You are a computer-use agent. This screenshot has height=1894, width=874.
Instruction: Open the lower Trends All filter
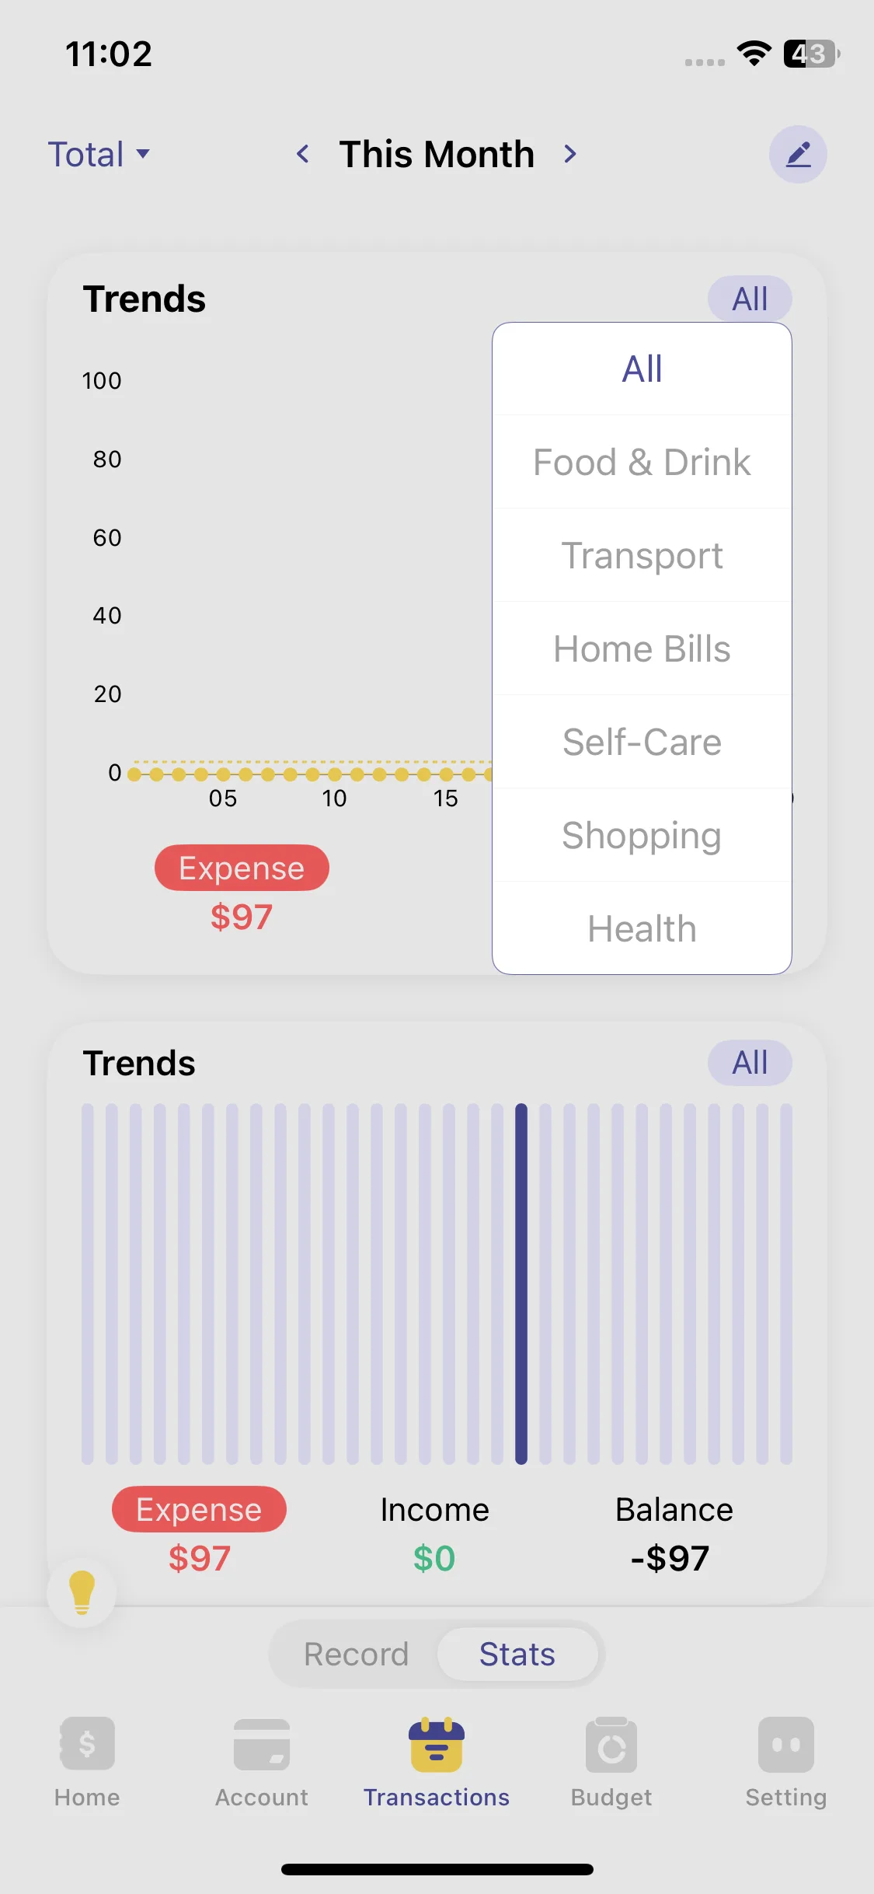750,1063
